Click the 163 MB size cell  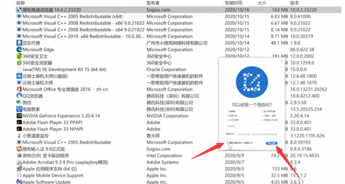[x=280, y=10]
